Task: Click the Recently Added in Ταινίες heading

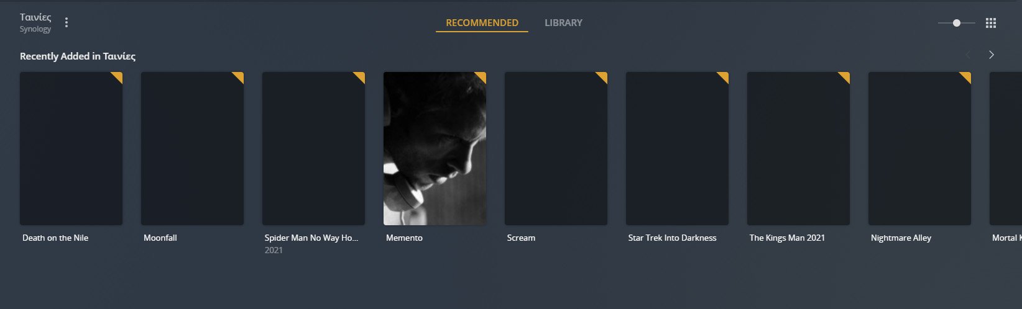Action: pos(78,56)
